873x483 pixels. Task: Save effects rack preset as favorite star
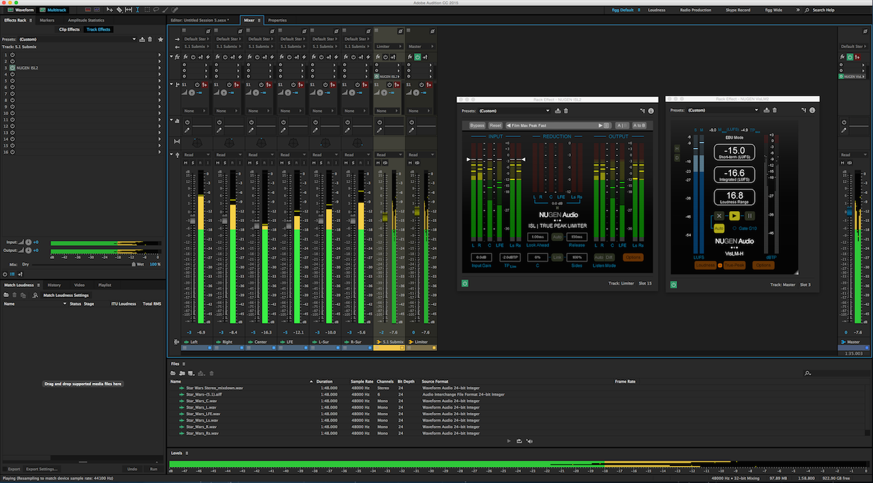point(160,40)
